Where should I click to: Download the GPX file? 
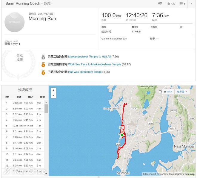(x=168, y=92)
